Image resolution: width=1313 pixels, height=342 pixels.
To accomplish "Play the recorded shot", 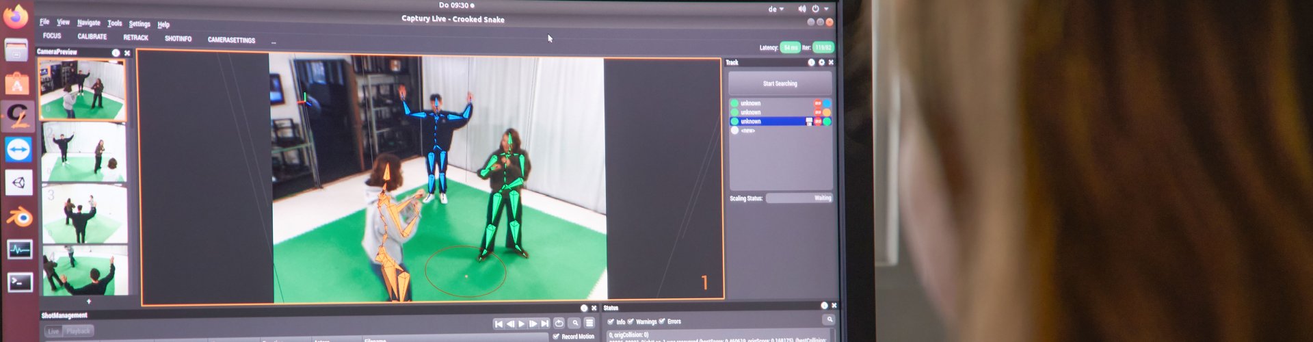I will click(x=521, y=324).
